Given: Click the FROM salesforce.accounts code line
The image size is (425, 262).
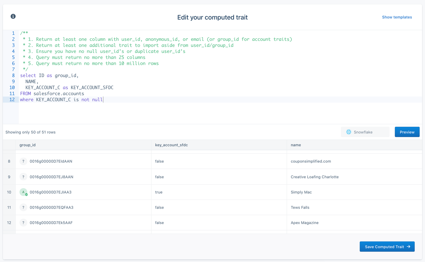Looking at the screenshot, I should coord(52,94).
